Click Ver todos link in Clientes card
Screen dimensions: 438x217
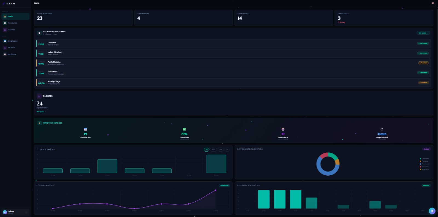(x=41, y=112)
